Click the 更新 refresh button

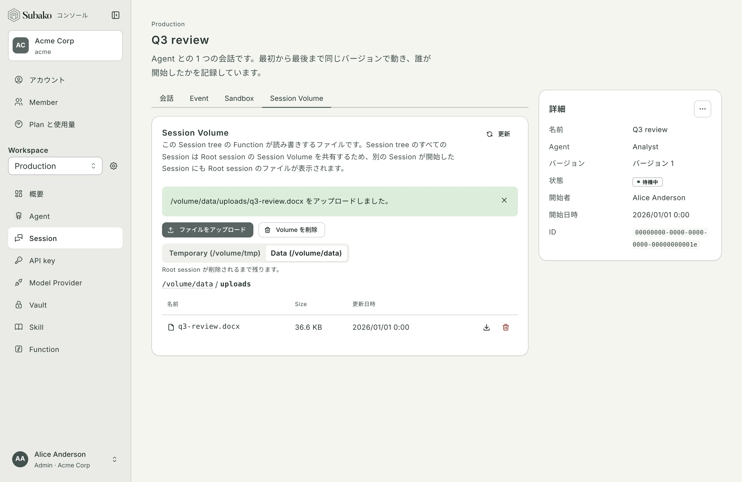[x=498, y=134]
